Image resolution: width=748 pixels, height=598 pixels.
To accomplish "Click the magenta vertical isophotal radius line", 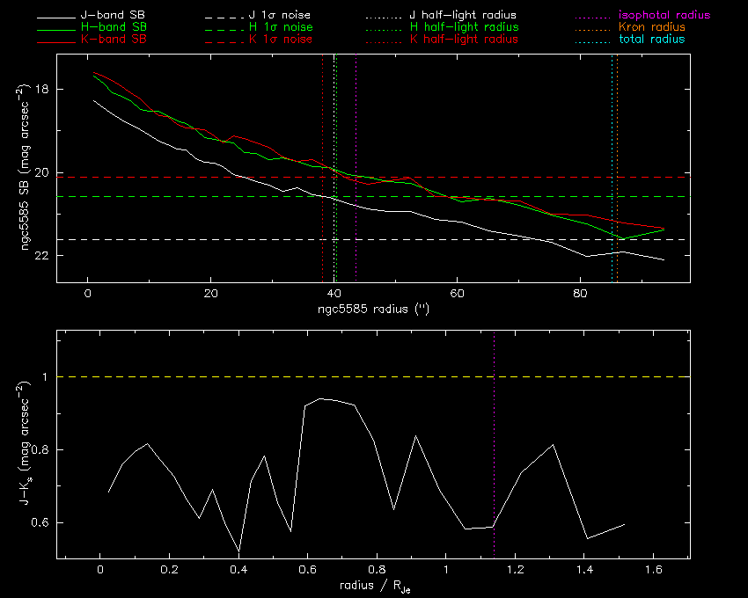I will click(x=356, y=132).
